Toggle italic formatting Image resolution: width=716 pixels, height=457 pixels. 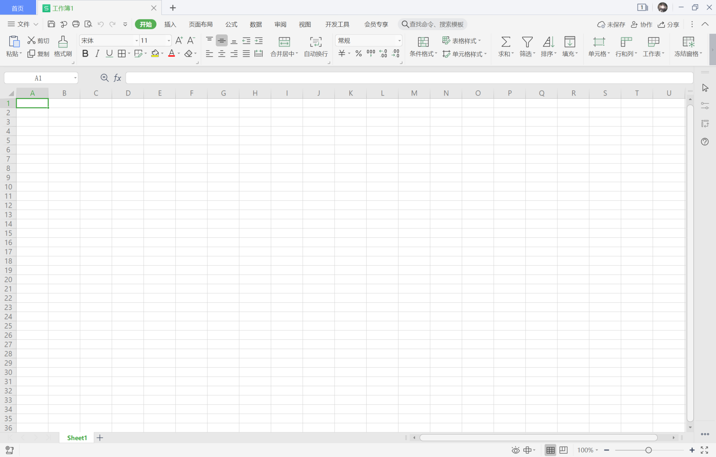tap(97, 53)
